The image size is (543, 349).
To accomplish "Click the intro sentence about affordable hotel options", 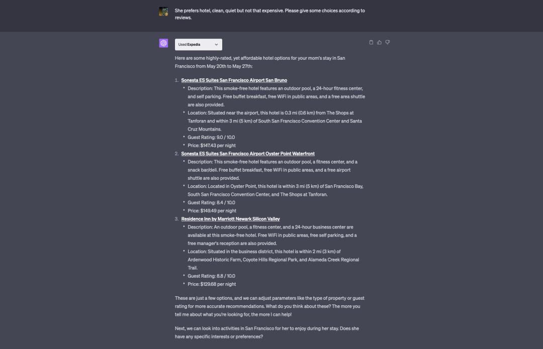I will coord(260,62).
